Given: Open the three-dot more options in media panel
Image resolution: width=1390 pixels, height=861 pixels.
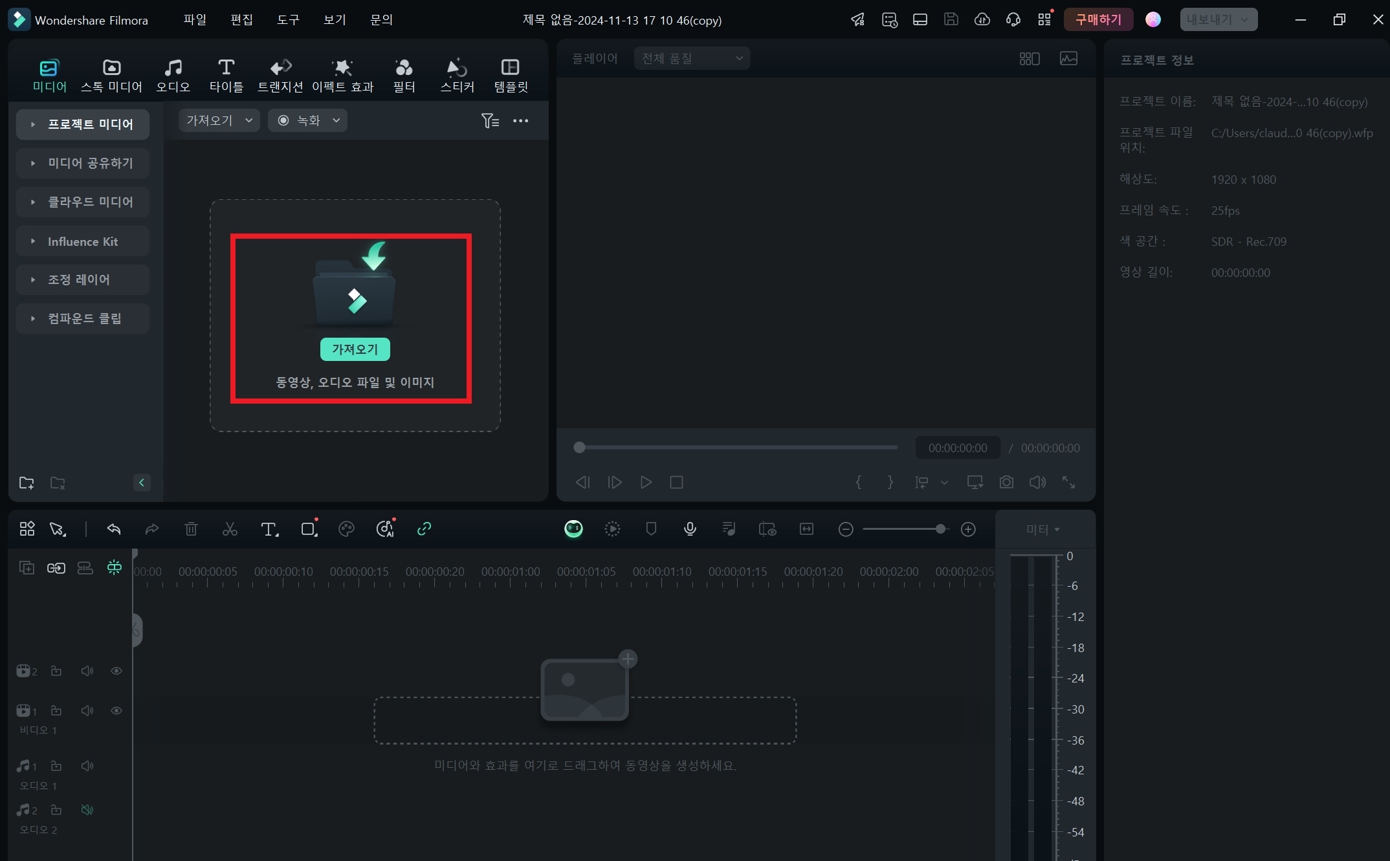Looking at the screenshot, I should pyautogui.click(x=521, y=121).
